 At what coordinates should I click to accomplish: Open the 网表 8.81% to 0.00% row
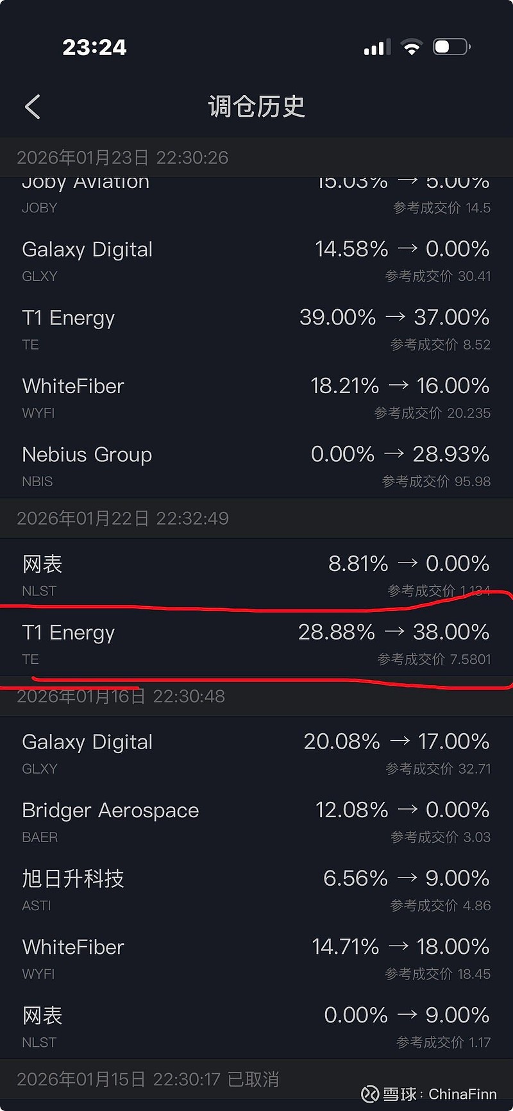point(256,575)
